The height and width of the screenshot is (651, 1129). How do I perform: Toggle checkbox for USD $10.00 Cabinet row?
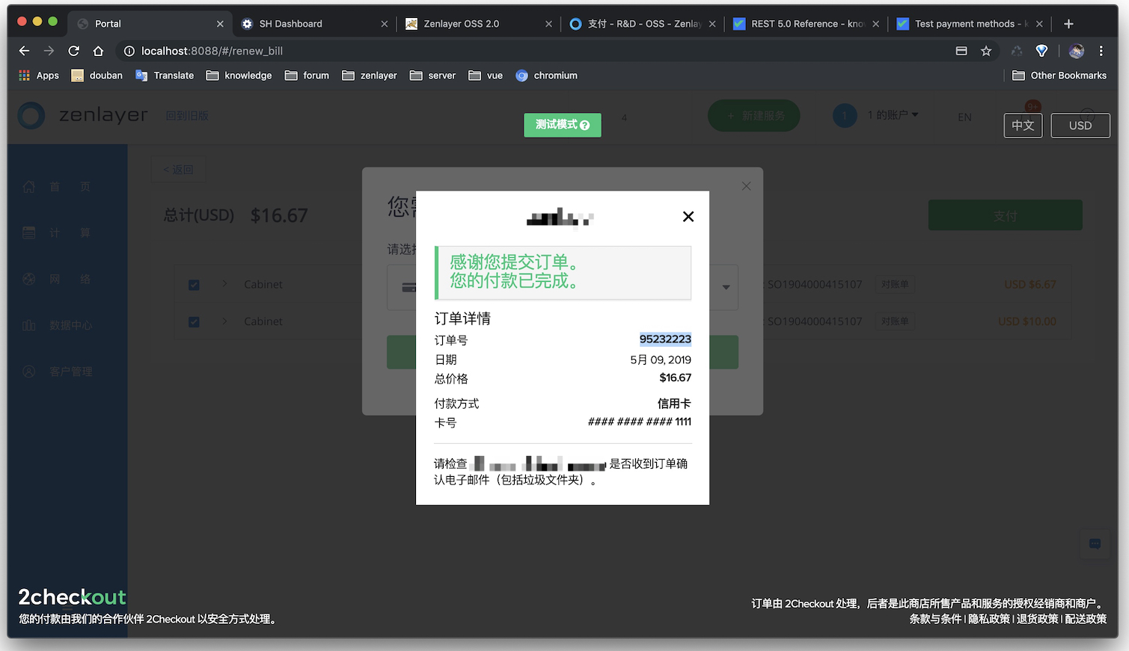(x=194, y=322)
